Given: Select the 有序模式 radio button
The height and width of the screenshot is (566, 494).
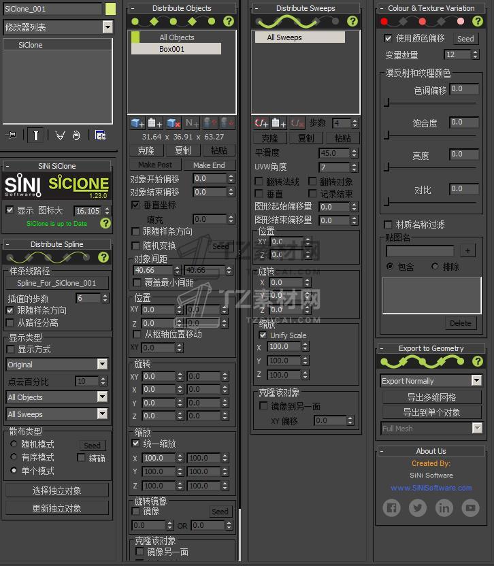Looking at the screenshot, I should point(14,457).
